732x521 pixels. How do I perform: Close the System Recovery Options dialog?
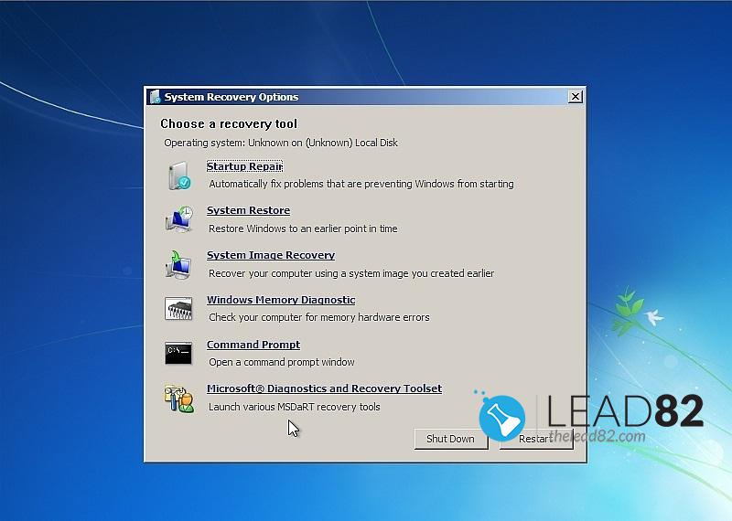(576, 97)
